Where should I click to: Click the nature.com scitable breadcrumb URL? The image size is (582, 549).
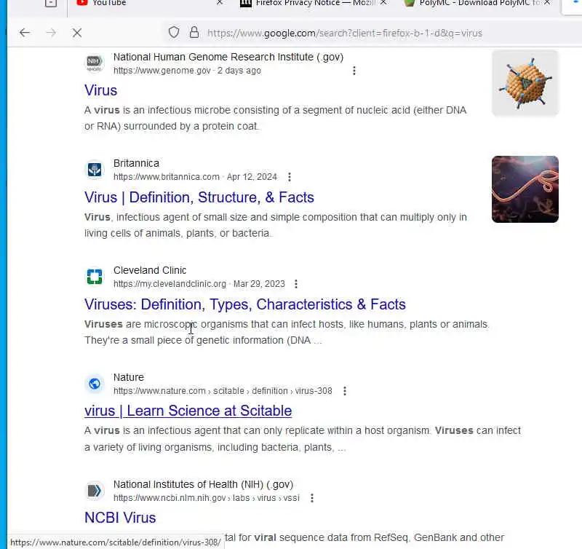tap(223, 391)
